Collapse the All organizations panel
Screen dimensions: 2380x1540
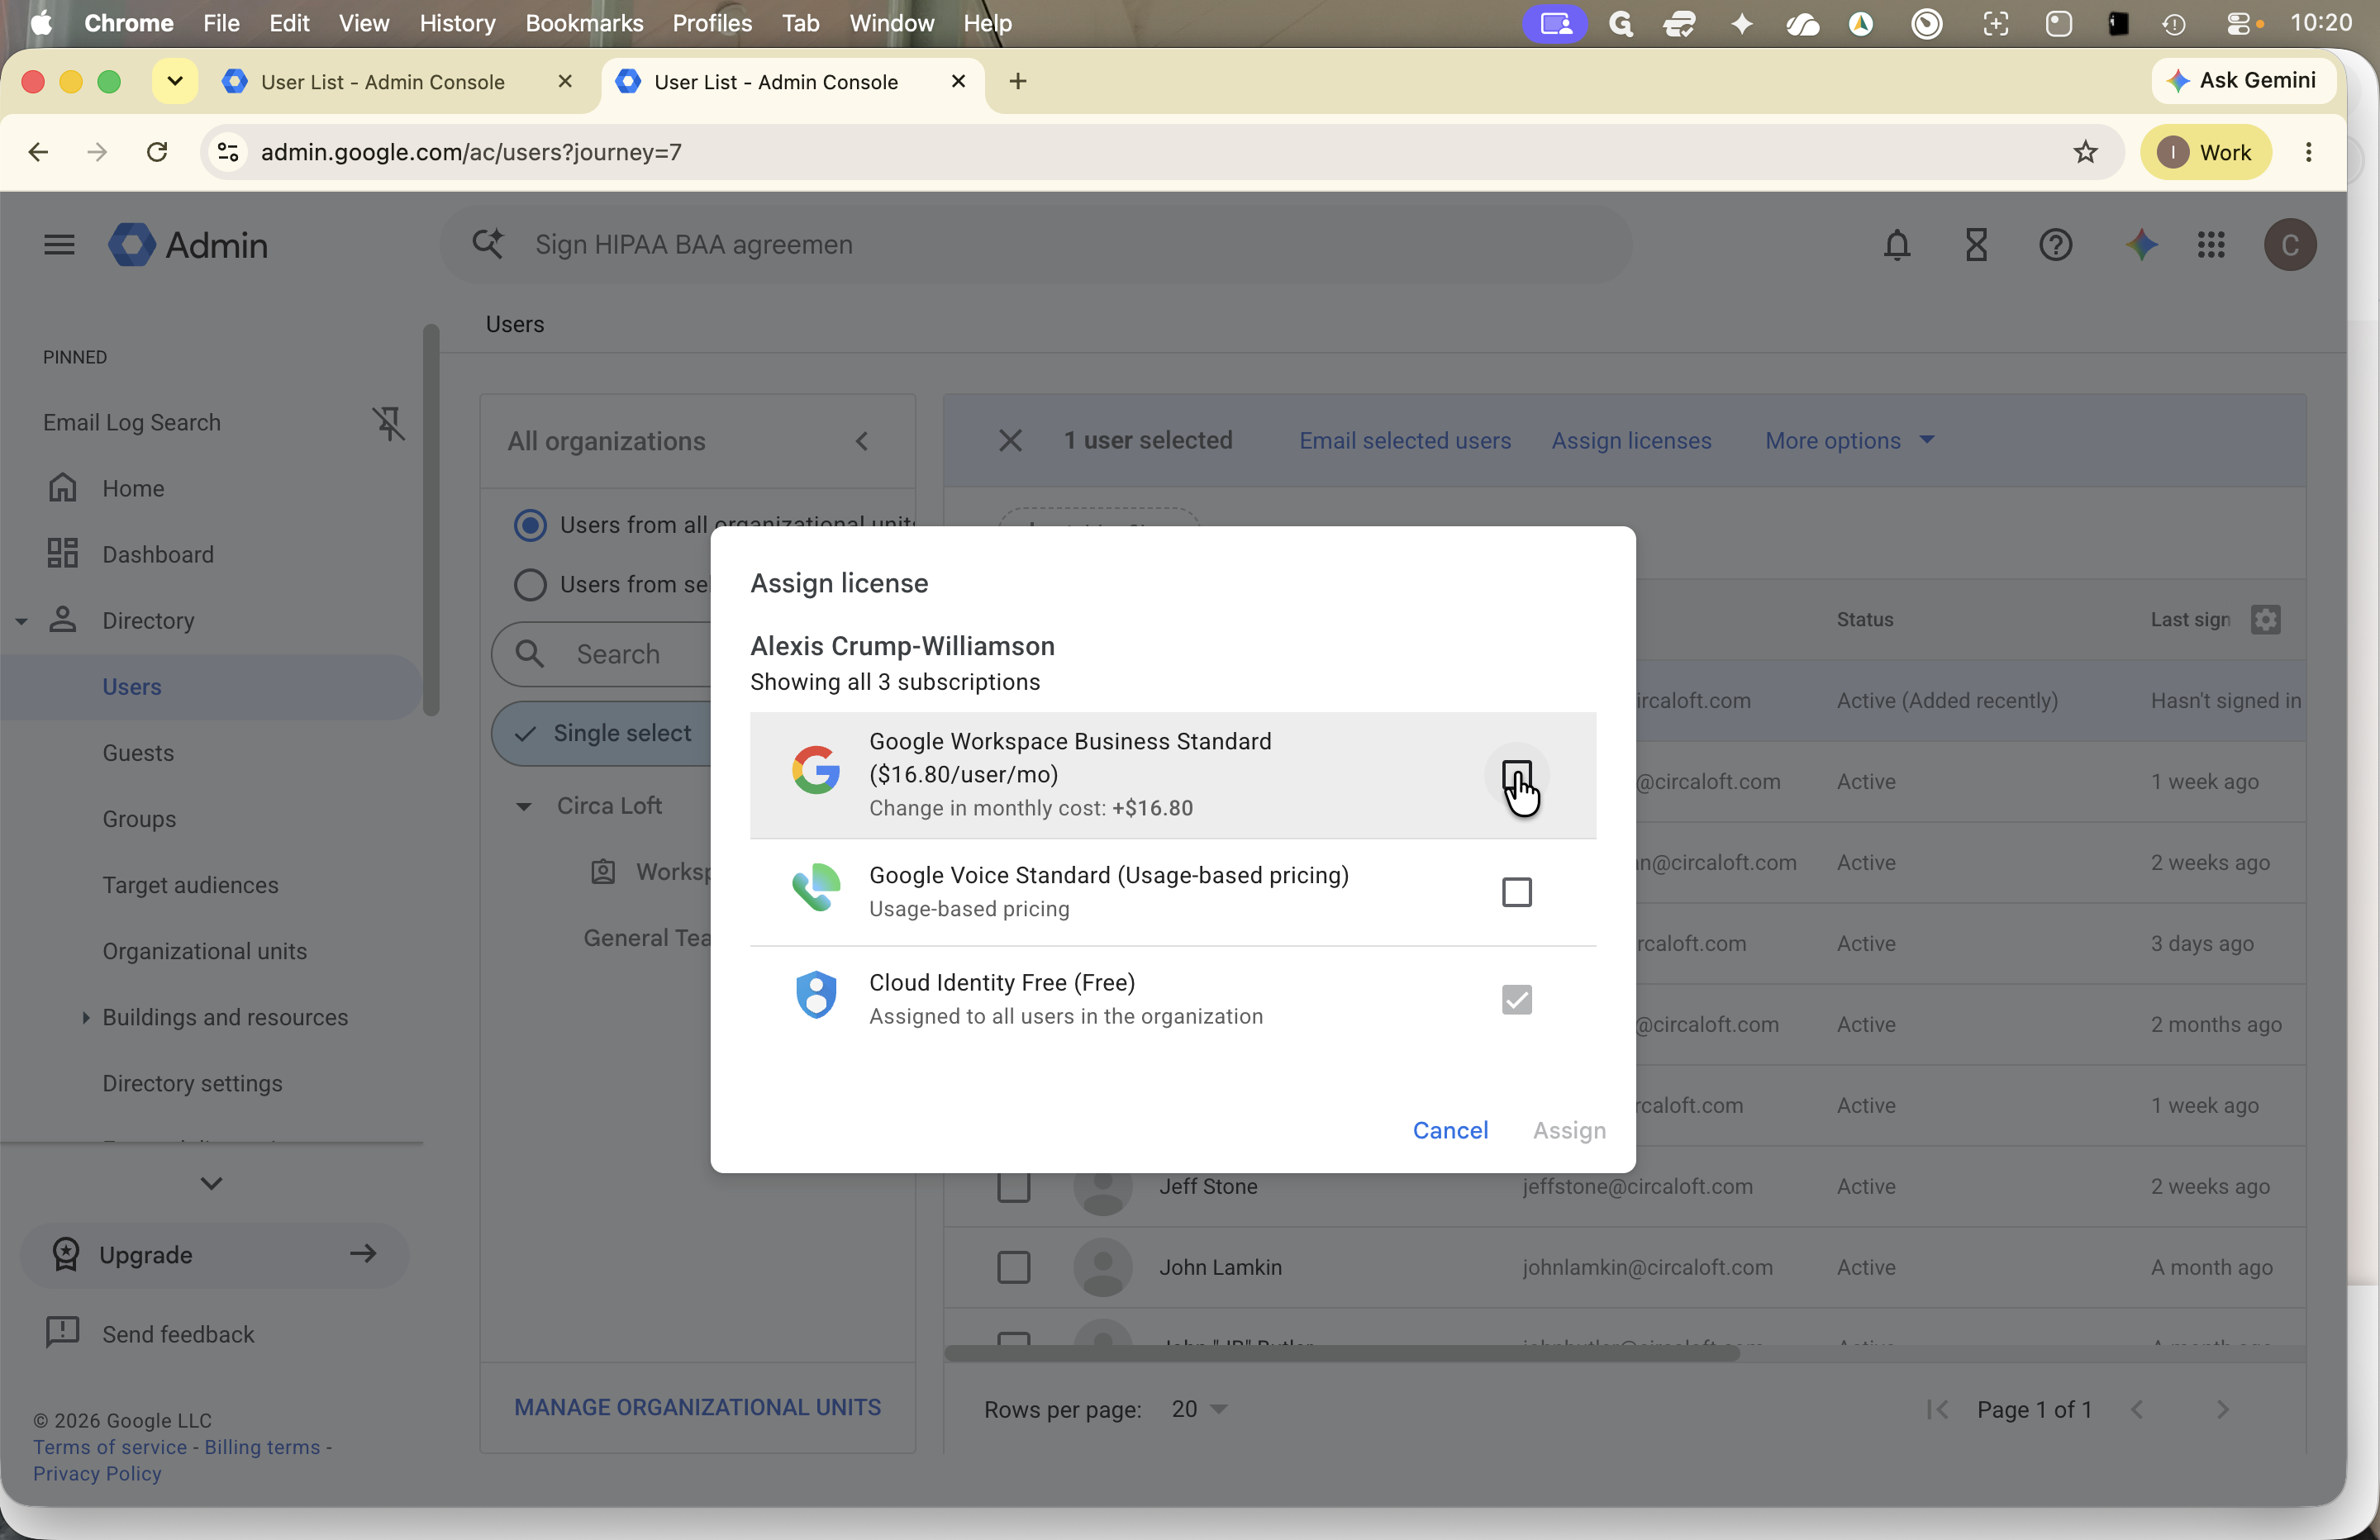[862, 441]
